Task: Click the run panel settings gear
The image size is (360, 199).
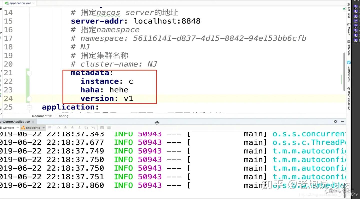Action: [x=335, y=121]
